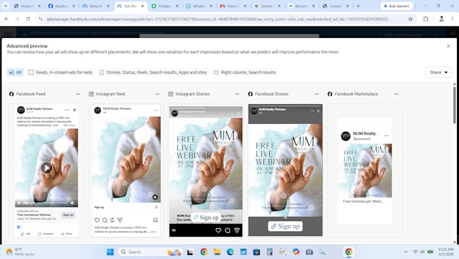Click send icon in Instagram Stories preview
The height and width of the screenshot is (259, 459).
click(x=236, y=230)
